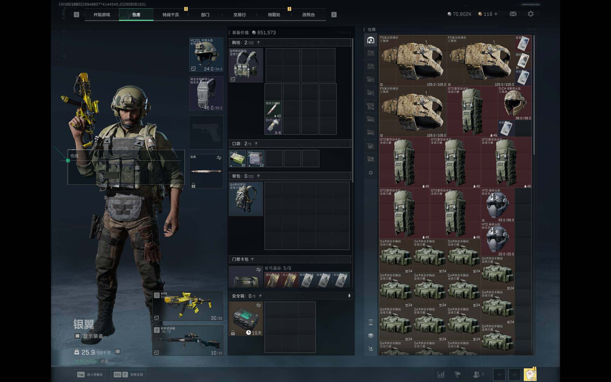Select the equipped GIR野战胸挂 chest rig
This screenshot has height=382, width=611.
point(246,65)
